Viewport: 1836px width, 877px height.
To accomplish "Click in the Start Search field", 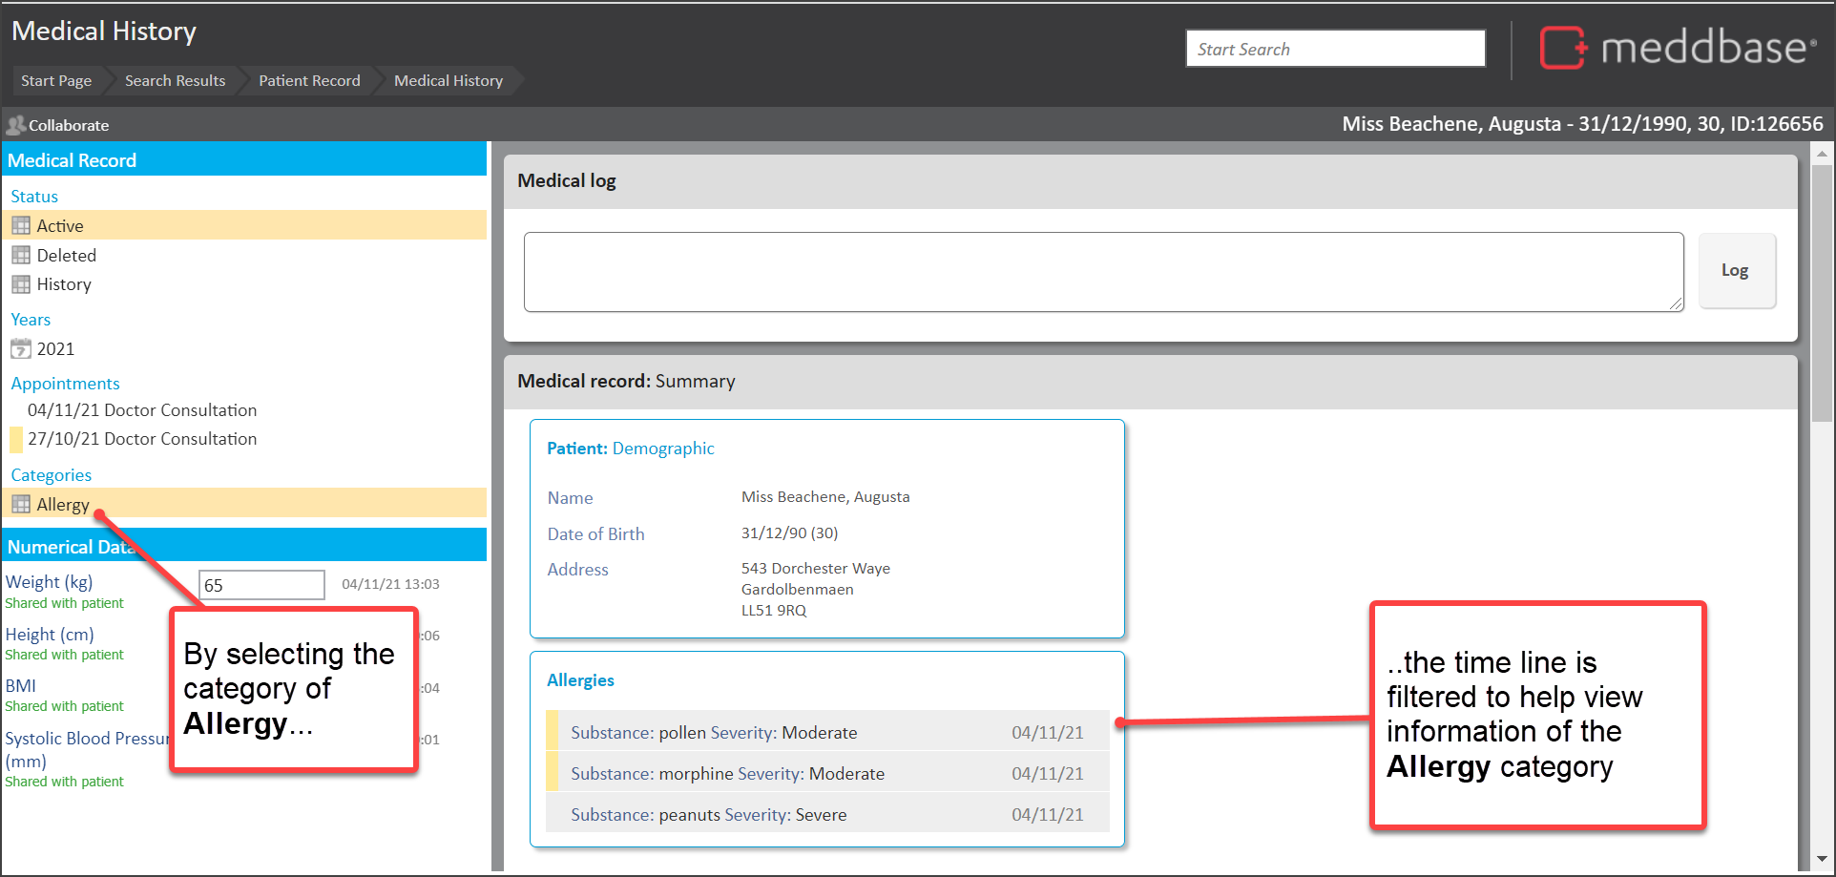I will 1334,49.
